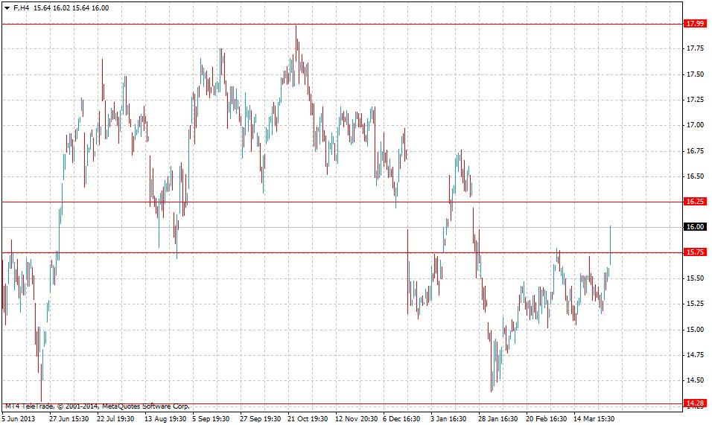Select the 14.28 red price level label
The image size is (712, 425).
point(695,403)
